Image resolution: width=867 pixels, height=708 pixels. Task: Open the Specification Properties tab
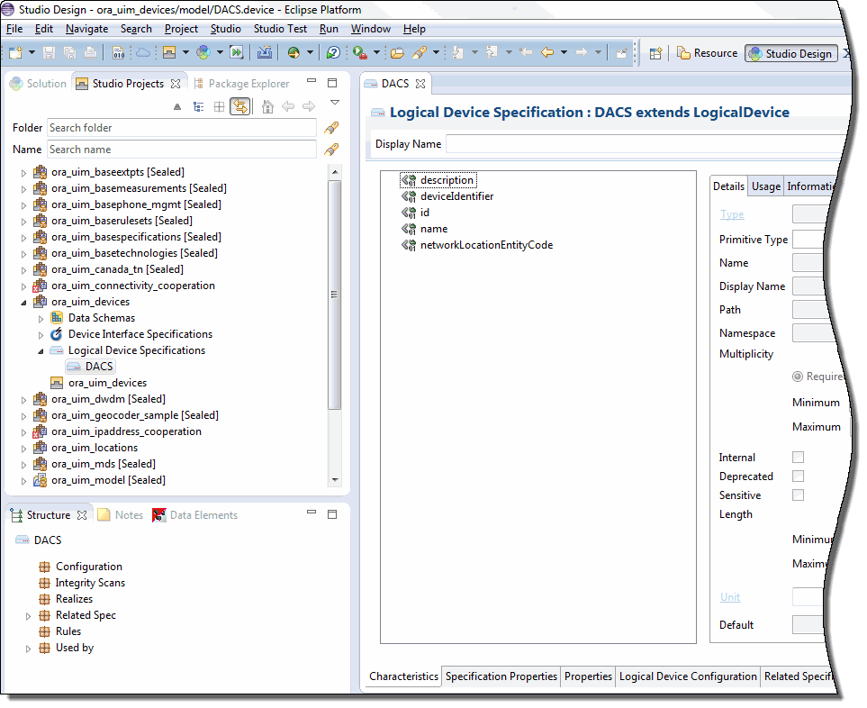(x=501, y=676)
